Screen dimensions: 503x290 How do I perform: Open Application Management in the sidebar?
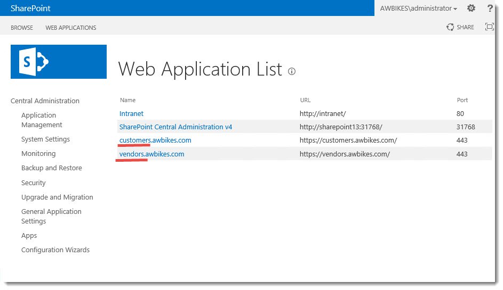tap(42, 120)
